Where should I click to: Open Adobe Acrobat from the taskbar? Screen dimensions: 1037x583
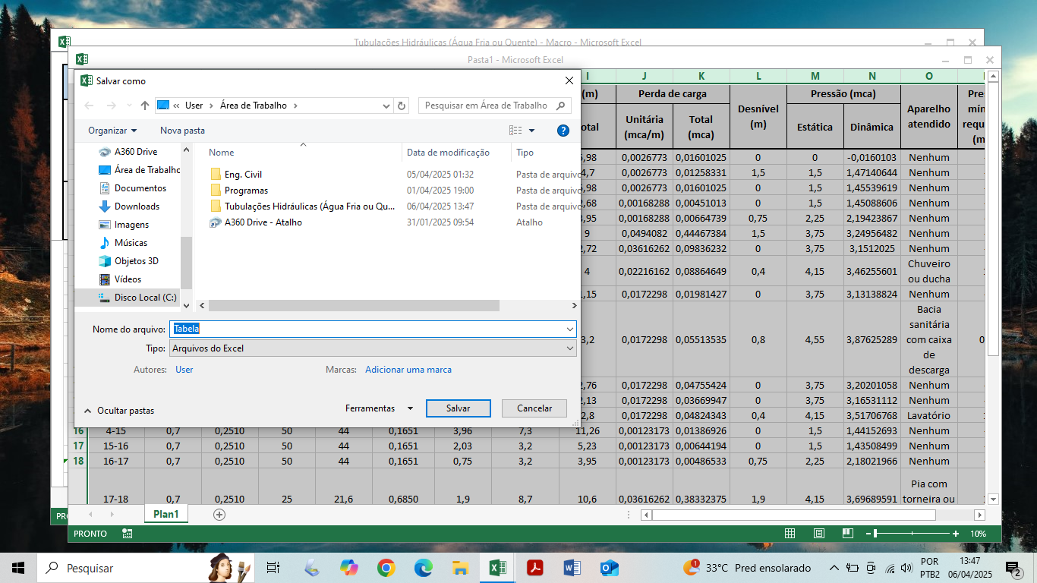tap(535, 568)
